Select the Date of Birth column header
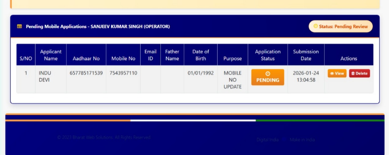Image resolution: width=389 pixels, height=155 pixels. click(x=200, y=55)
